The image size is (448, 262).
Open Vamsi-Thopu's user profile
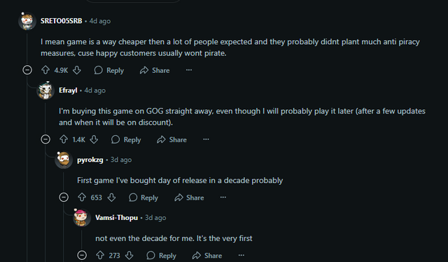click(x=117, y=218)
